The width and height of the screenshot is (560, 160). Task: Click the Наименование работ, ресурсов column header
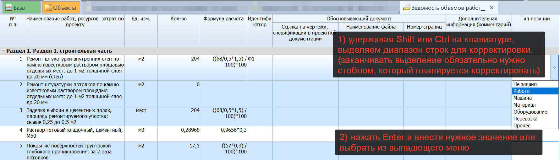[x=75, y=30]
